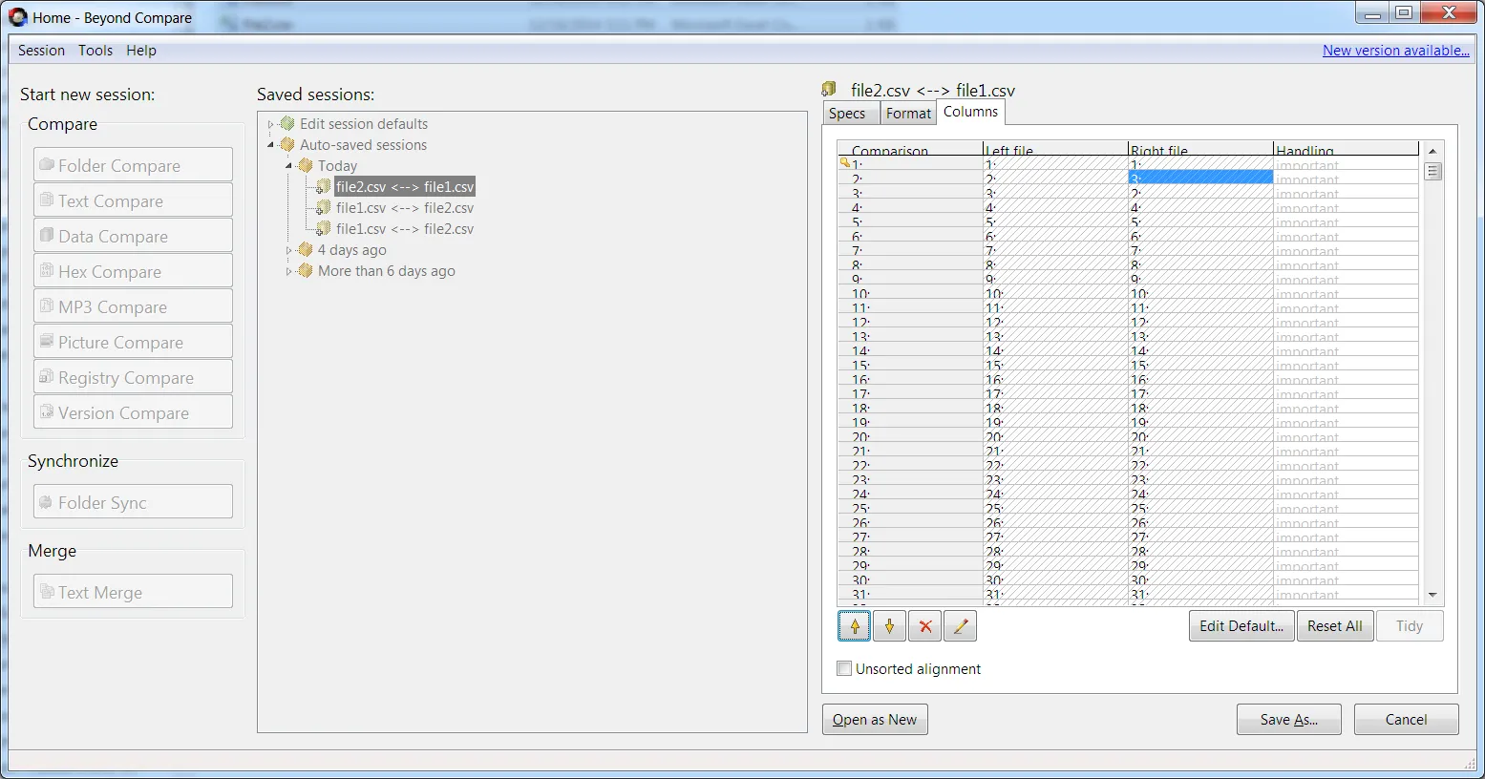Click the columns list scroll down arrow

(1432, 595)
